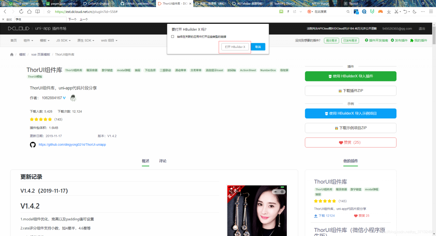Screen dimensions: 436x236
Task: Click the 赞赏 (25) button
Action: [351, 142]
